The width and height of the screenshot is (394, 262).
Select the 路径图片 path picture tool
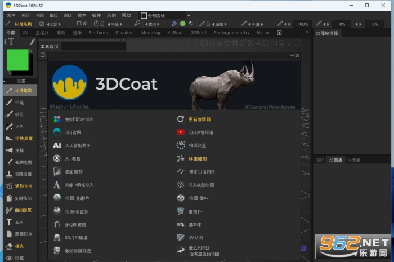click(20, 234)
